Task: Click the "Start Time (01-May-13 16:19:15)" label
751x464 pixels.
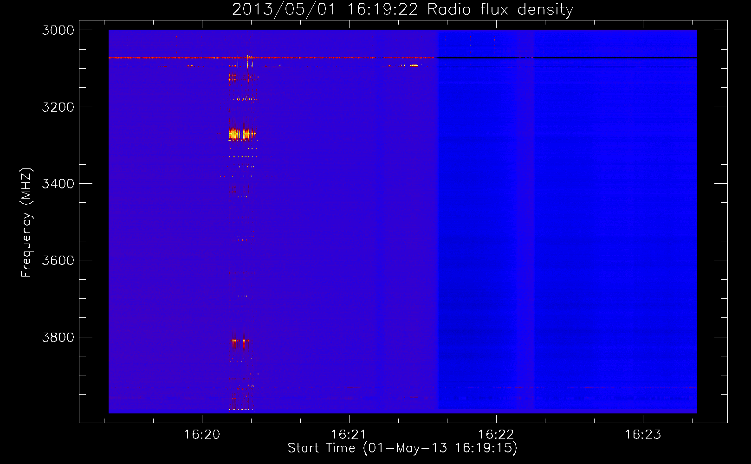Action: tap(402, 448)
